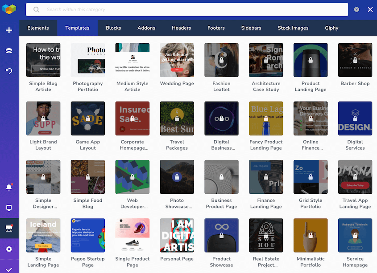
Task: Click the Finance Landing Page label
Action: [x=266, y=204]
